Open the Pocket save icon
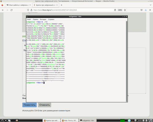Screen dimensions: 153x122 click(141, 10)
